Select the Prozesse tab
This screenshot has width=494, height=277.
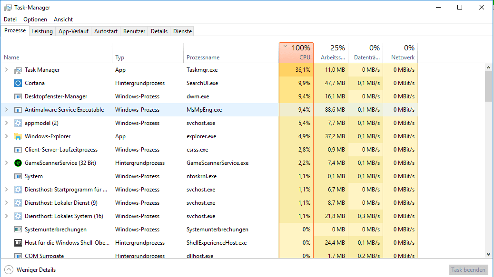(x=15, y=31)
